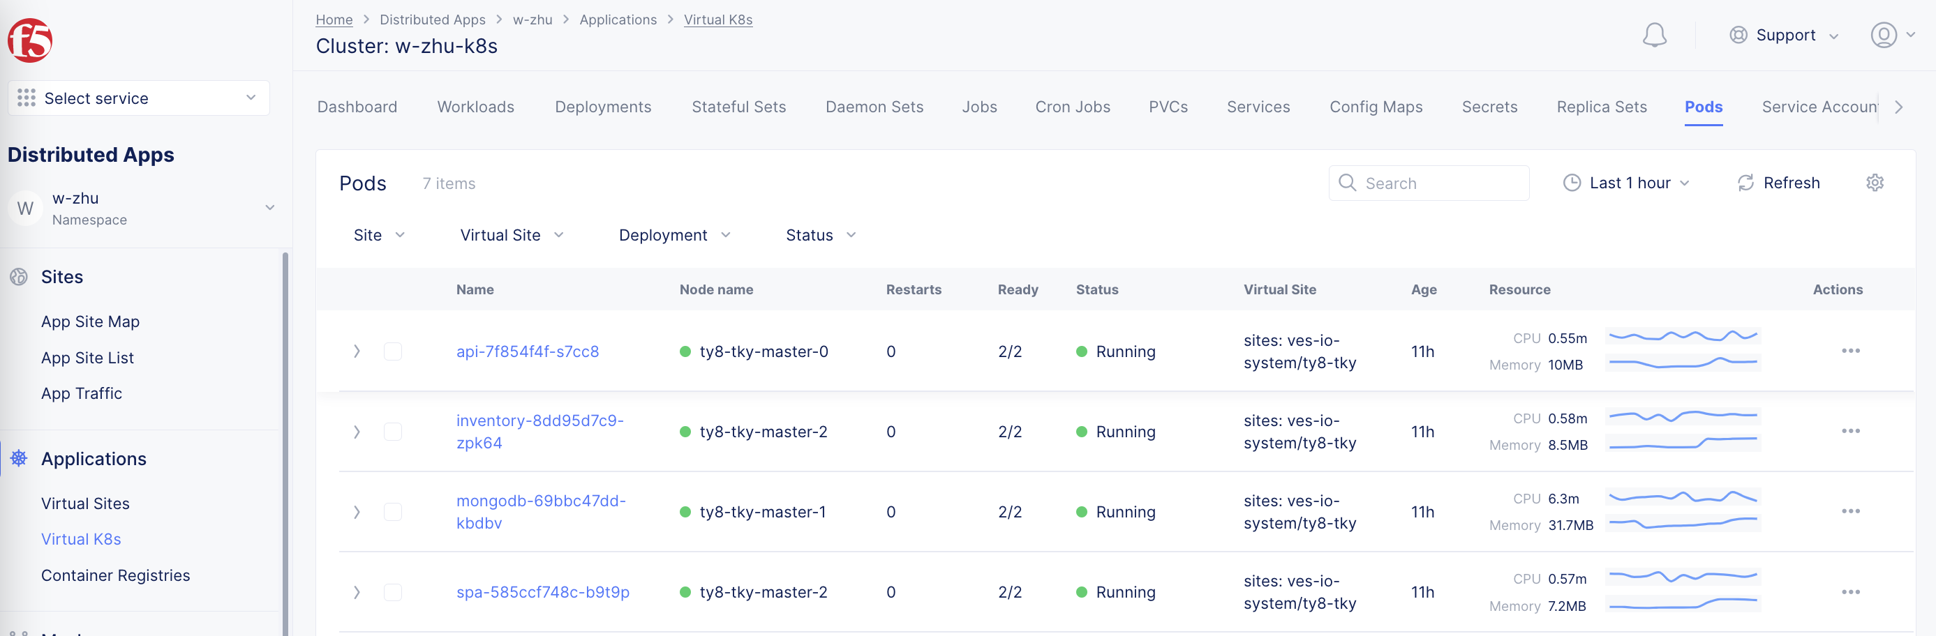Open App Traffic in sidebar
The image size is (1936, 636).
coord(81,393)
